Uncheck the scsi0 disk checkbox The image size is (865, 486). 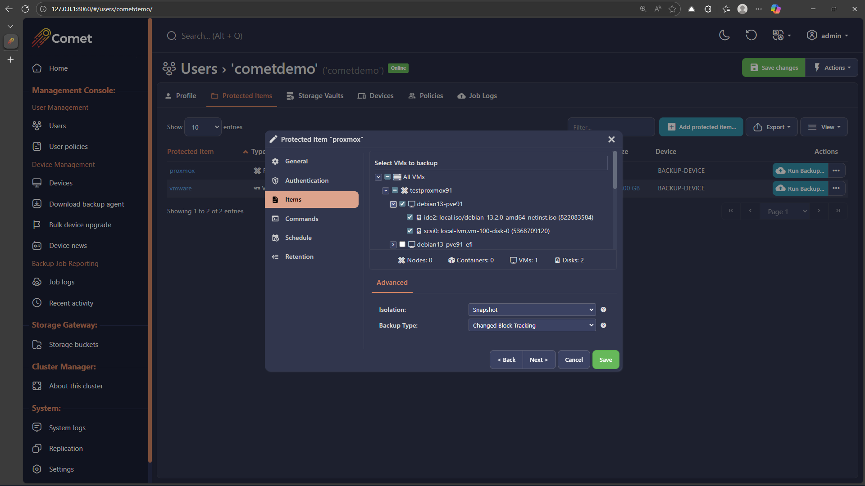tap(410, 231)
